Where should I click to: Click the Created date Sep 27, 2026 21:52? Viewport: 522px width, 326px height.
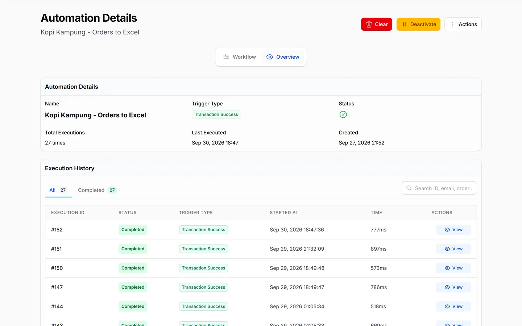[x=361, y=143]
